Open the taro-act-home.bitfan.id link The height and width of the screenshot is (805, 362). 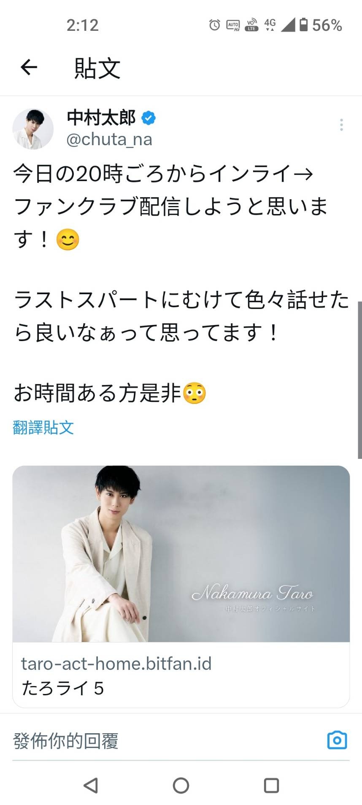(x=116, y=664)
